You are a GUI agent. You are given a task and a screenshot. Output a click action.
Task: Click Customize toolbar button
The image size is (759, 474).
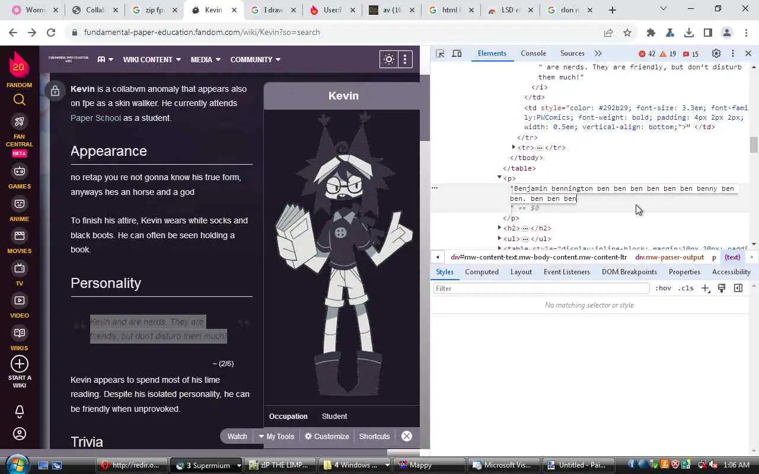pyautogui.click(x=327, y=436)
